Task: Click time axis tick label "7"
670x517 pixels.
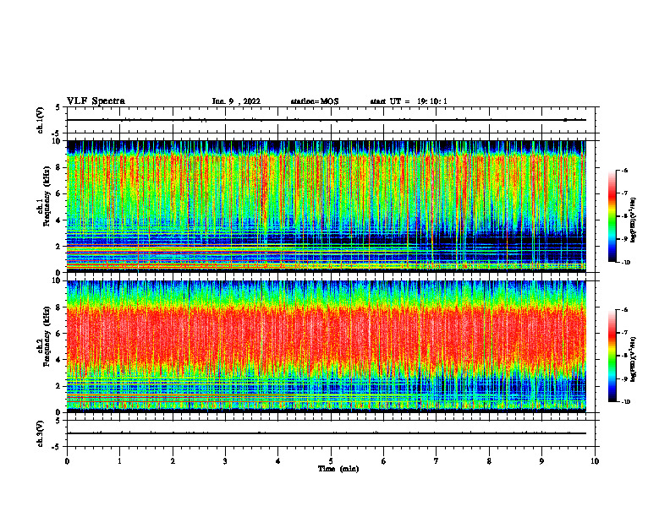Action: [437, 461]
